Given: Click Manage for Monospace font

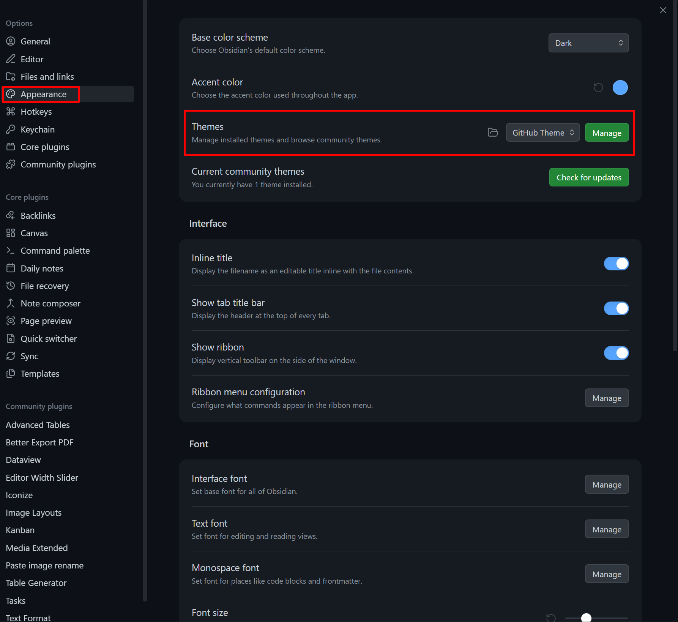Looking at the screenshot, I should pos(607,574).
